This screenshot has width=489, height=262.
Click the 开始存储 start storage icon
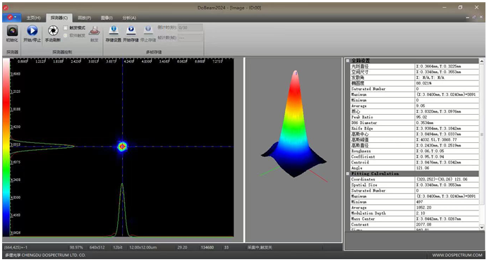pos(131,30)
